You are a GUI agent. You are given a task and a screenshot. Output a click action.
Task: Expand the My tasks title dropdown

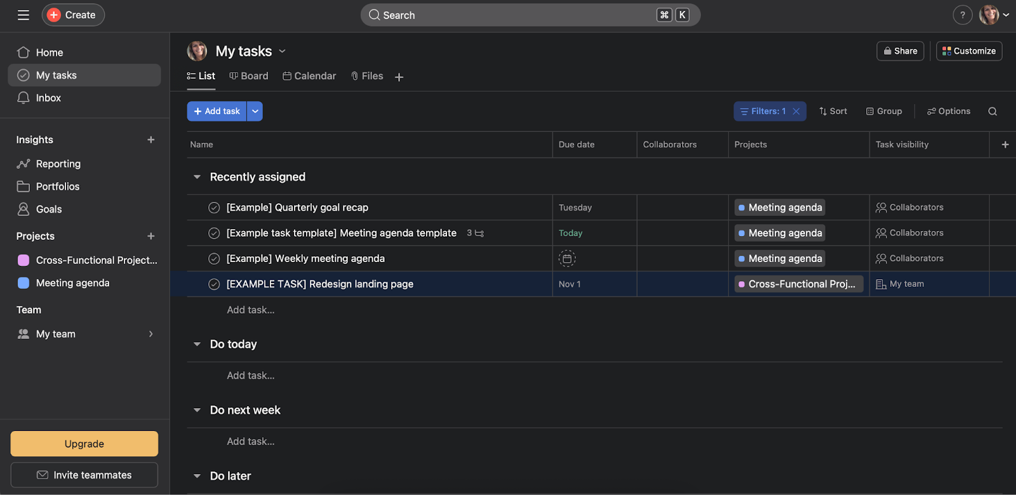[x=283, y=51]
